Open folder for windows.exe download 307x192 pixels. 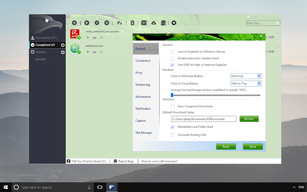coord(95,52)
